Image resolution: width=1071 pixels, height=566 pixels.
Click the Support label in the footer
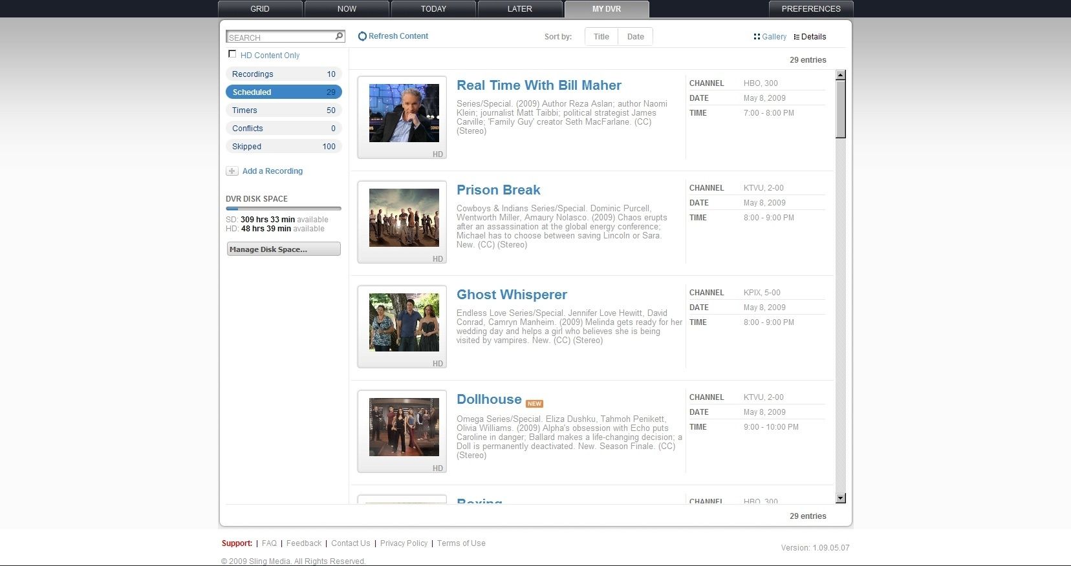point(237,543)
